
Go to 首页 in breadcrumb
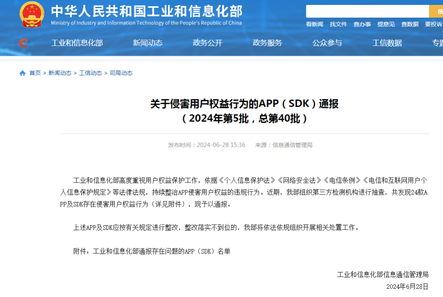tap(35, 73)
